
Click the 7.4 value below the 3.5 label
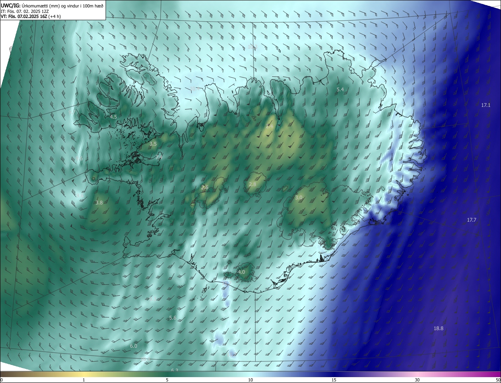pyautogui.click(x=159, y=157)
